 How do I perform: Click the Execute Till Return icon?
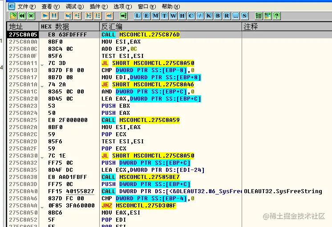[109, 16]
